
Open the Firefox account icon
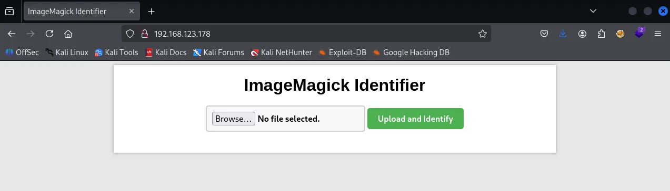[582, 34]
